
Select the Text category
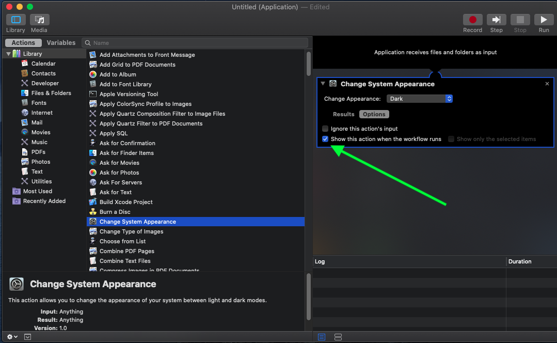click(x=37, y=171)
